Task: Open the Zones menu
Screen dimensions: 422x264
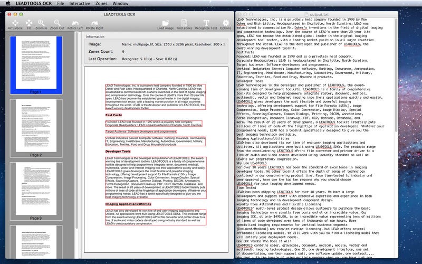Action: coord(101,4)
